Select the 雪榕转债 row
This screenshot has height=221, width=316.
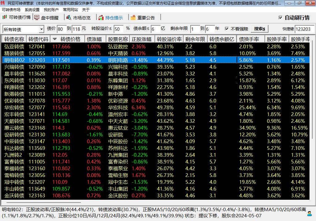point(156,175)
